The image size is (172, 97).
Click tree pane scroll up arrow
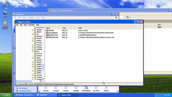pyautogui.click(x=43, y=28)
